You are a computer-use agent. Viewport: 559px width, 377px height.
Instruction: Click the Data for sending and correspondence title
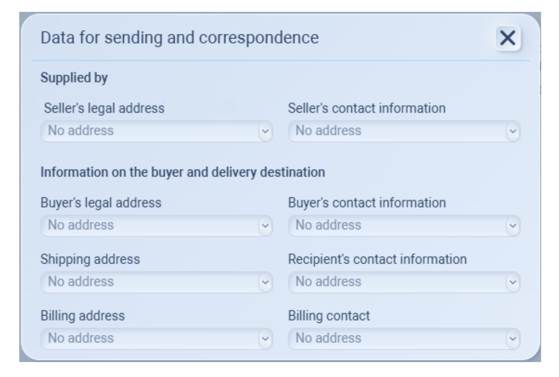(179, 38)
